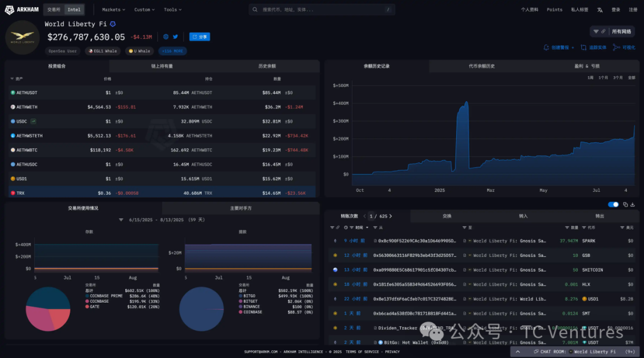
Task: Click the 可视化 visualizer icon
Action: point(616,48)
